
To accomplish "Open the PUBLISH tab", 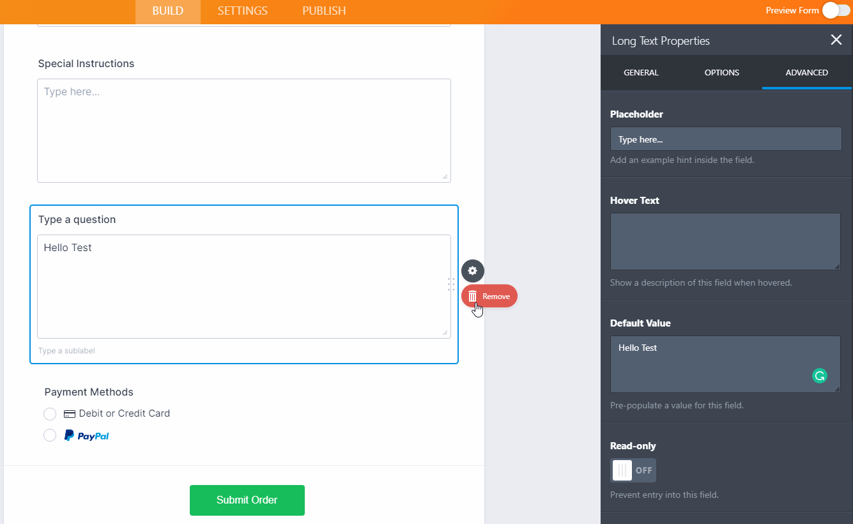I will pos(323,11).
